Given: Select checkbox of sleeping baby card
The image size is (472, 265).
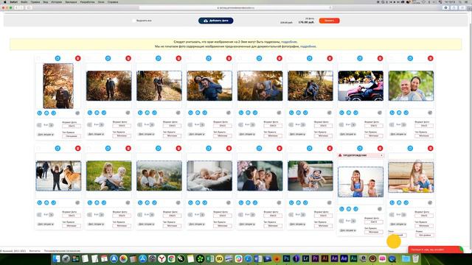Looking at the screenshot, I should pos(190,148).
